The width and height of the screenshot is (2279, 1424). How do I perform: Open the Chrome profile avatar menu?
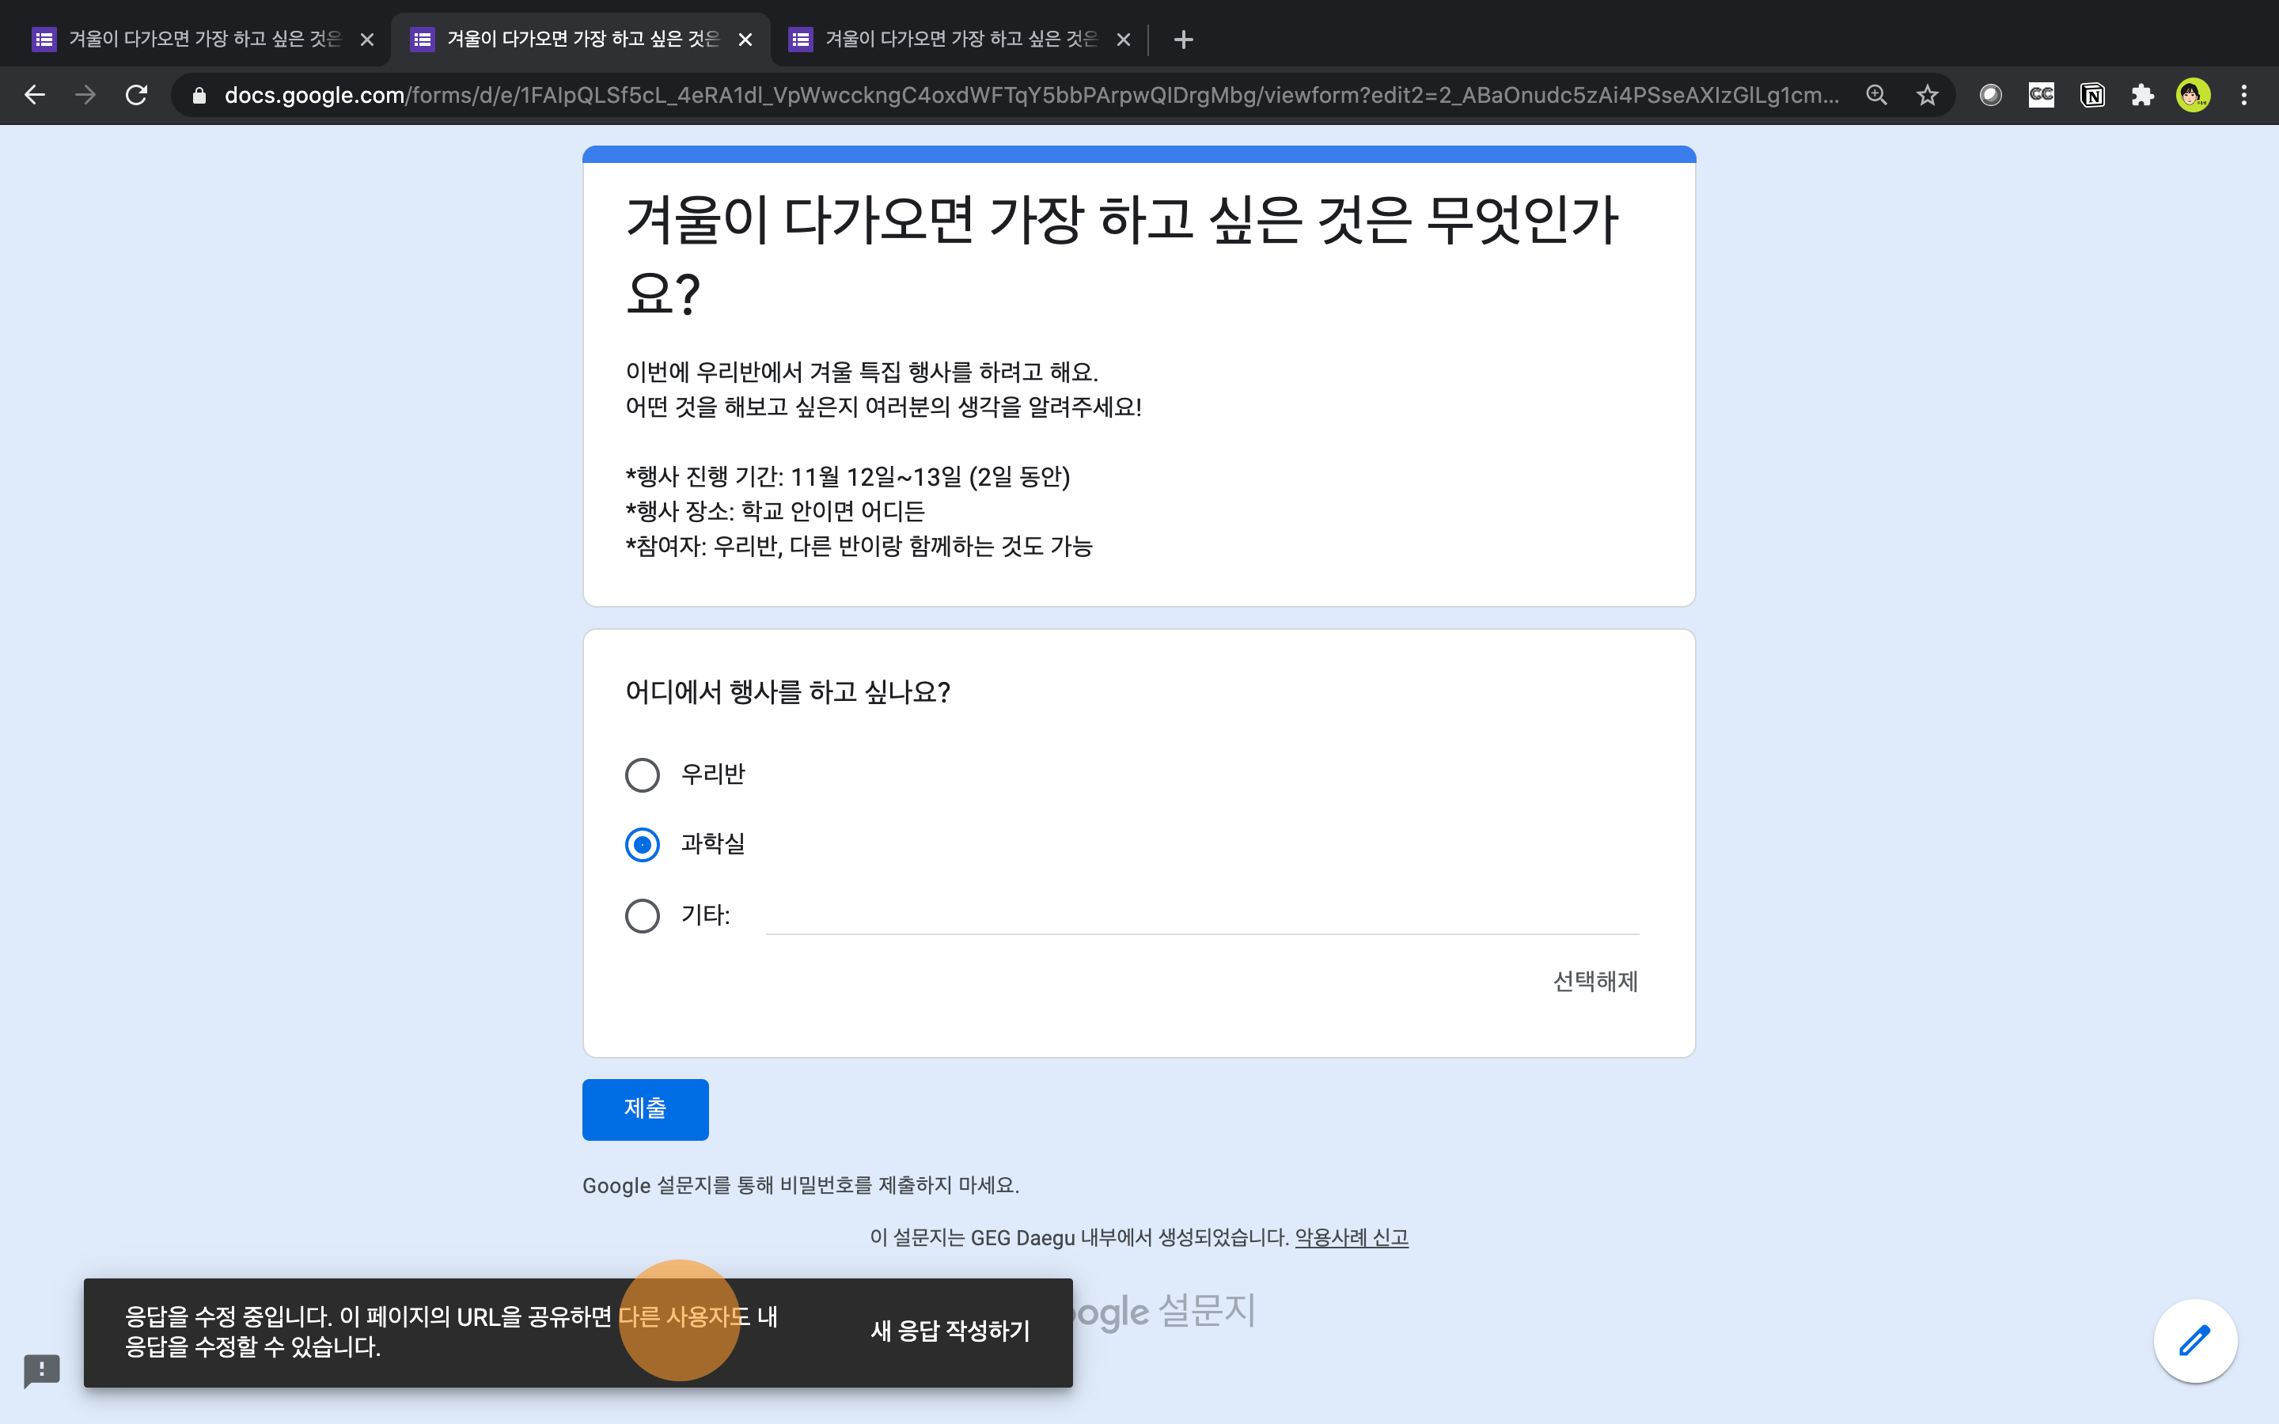(x=2194, y=95)
